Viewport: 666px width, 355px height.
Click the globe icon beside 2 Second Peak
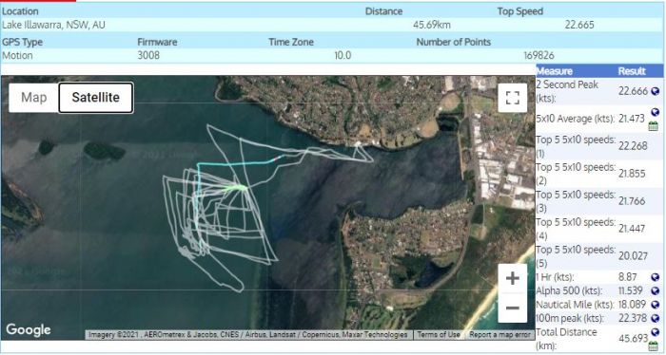tap(655, 91)
